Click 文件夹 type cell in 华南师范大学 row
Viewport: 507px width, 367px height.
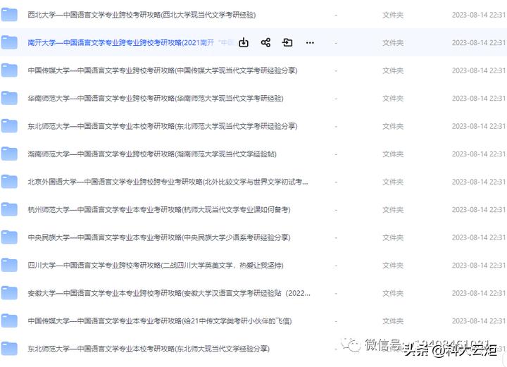click(393, 99)
